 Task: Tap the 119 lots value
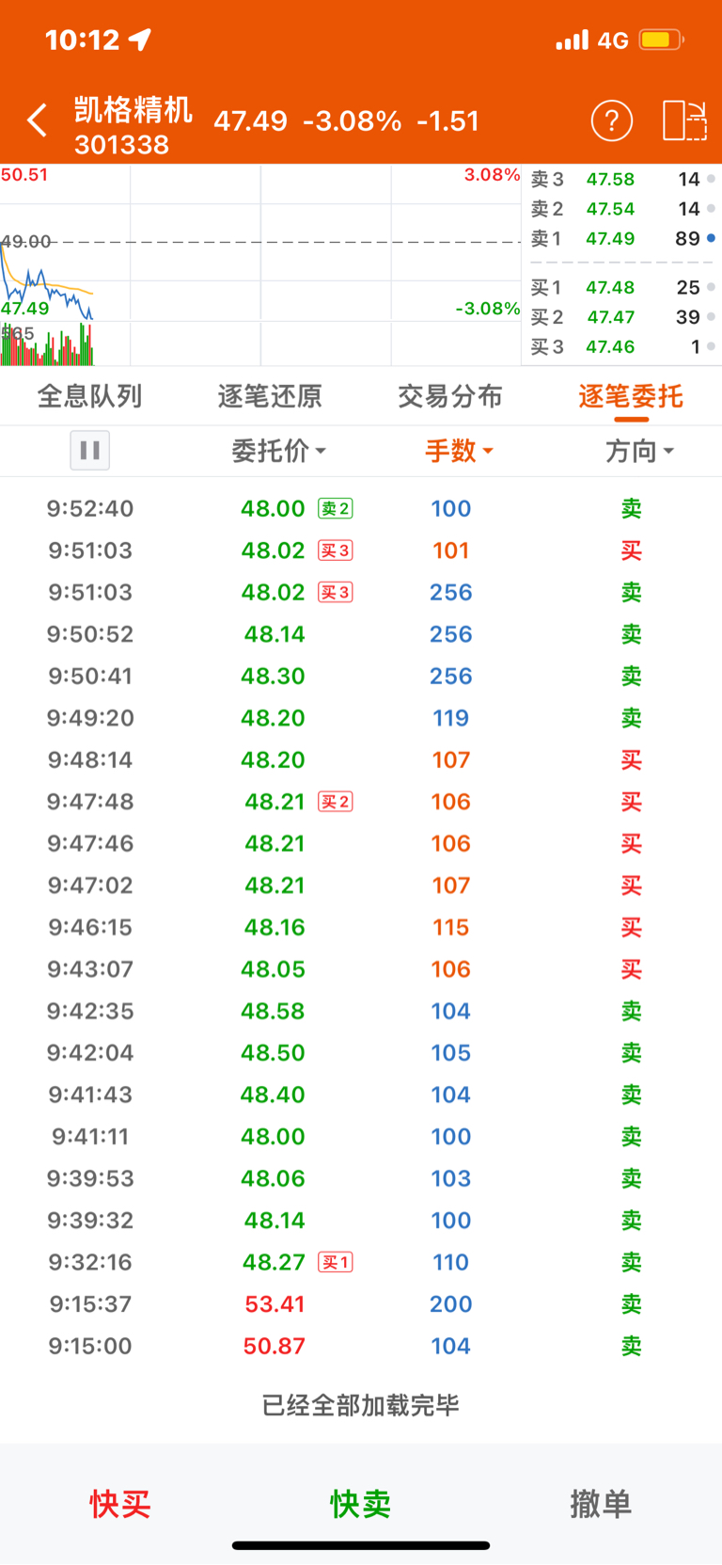[451, 718]
